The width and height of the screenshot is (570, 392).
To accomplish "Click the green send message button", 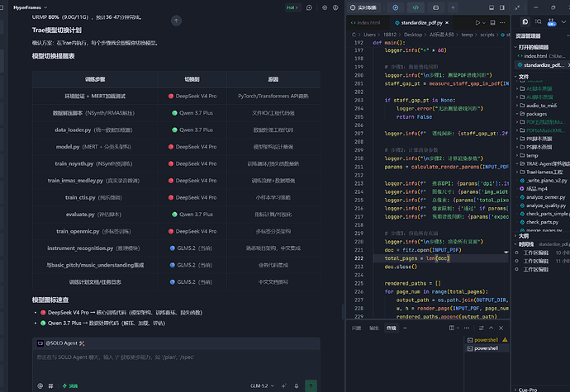I will (x=311, y=386).
